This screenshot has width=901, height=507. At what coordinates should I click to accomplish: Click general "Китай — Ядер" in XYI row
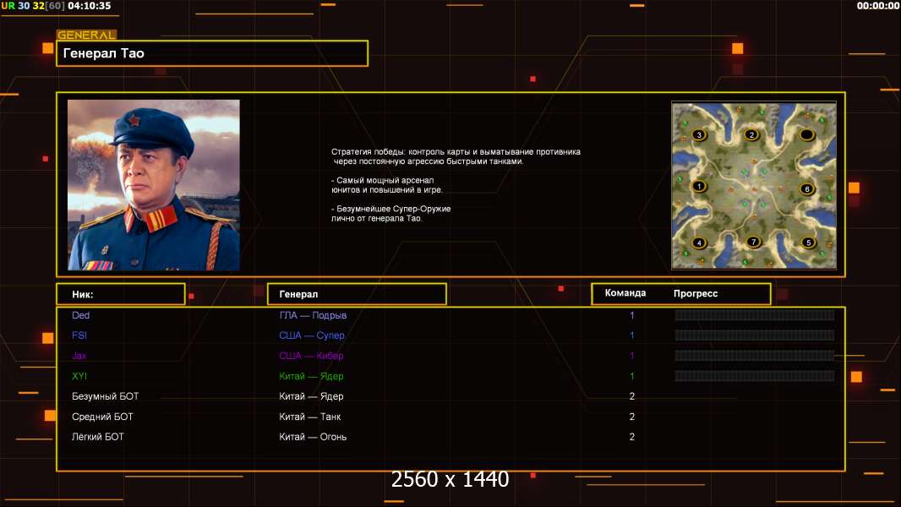pos(311,376)
